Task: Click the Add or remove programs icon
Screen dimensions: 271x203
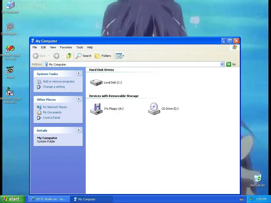Action: click(39, 81)
